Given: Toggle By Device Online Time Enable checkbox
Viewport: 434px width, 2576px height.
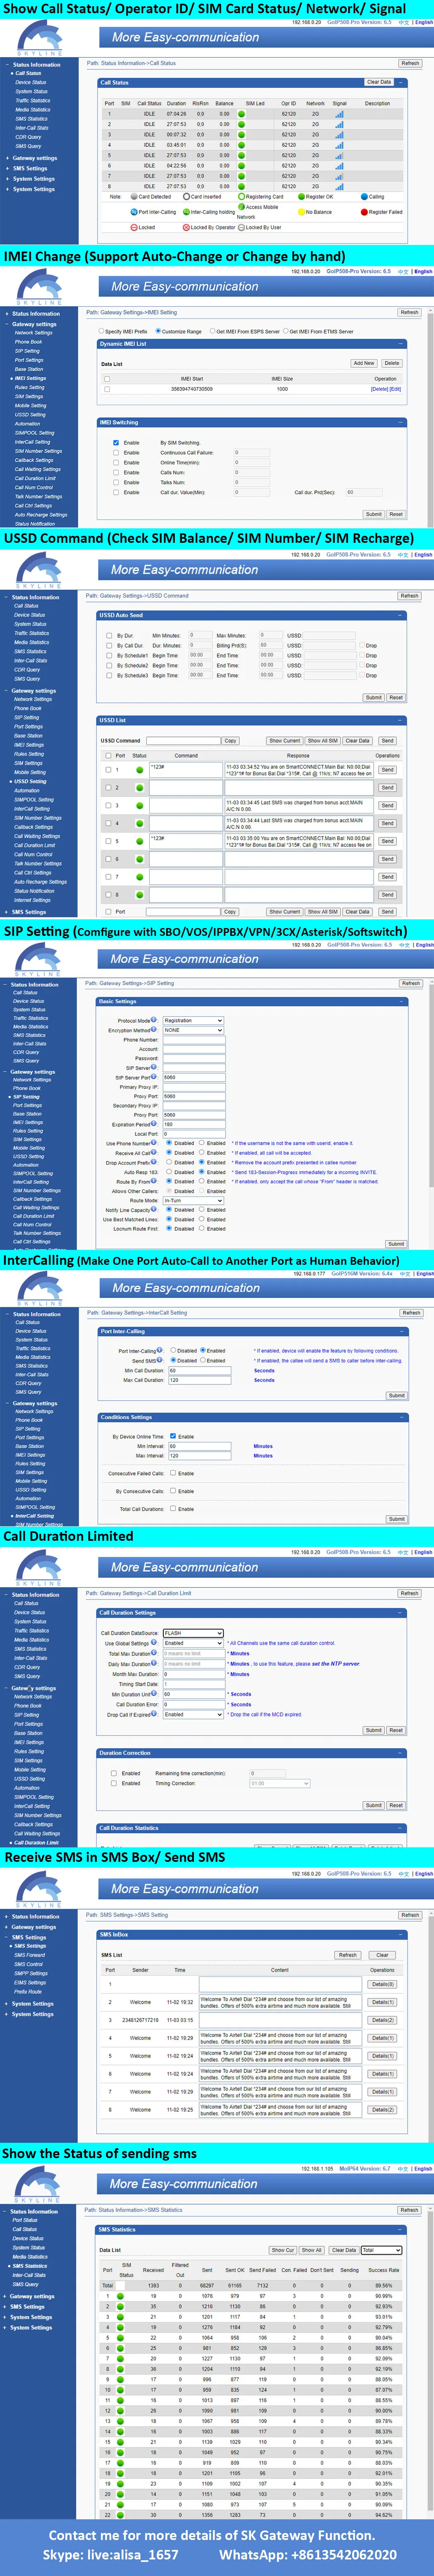Looking at the screenshot, I should (x=173, y=1436).
